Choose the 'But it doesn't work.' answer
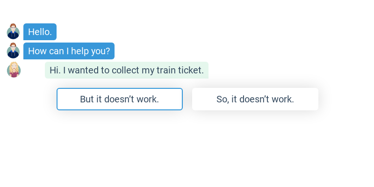This screenshot has width=374, height=187. point(119,99)
